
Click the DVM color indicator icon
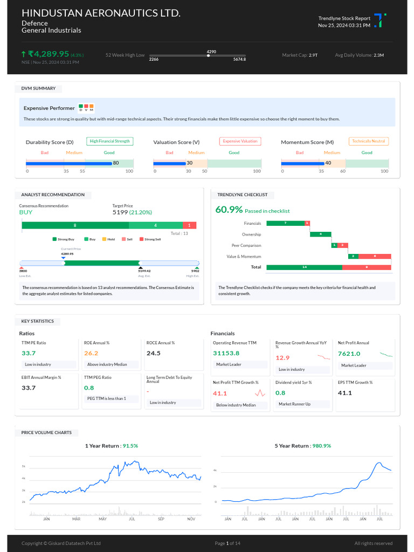point(86,108)
